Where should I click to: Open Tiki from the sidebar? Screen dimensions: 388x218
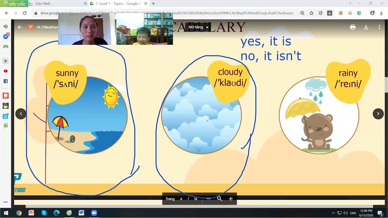5,116
